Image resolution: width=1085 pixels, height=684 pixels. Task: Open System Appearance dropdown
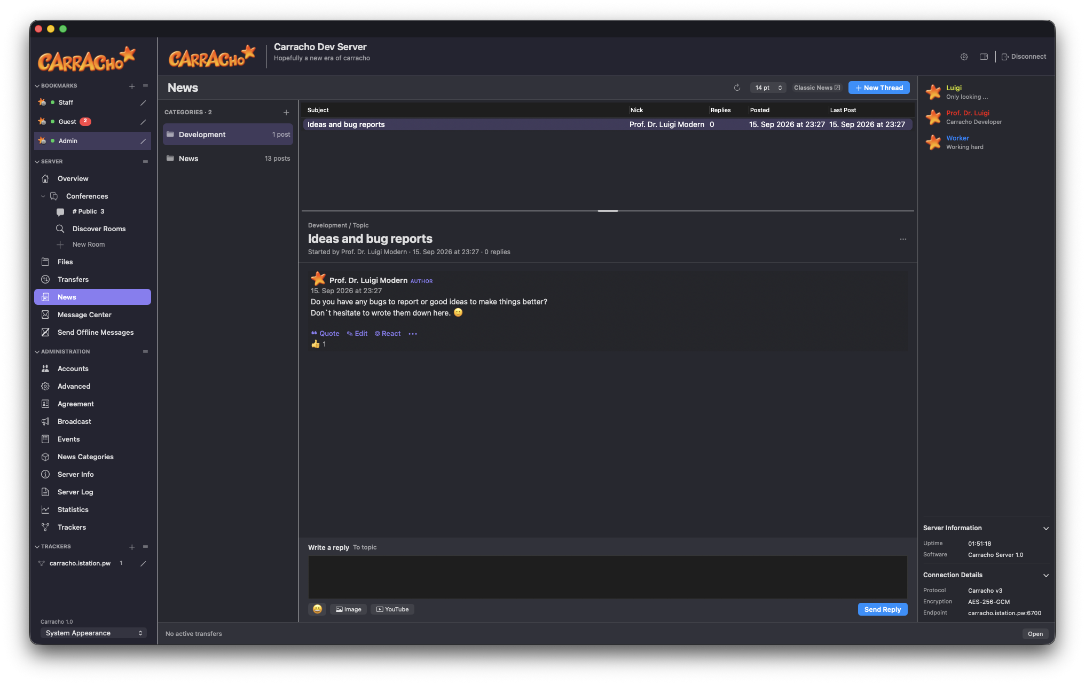93,633
